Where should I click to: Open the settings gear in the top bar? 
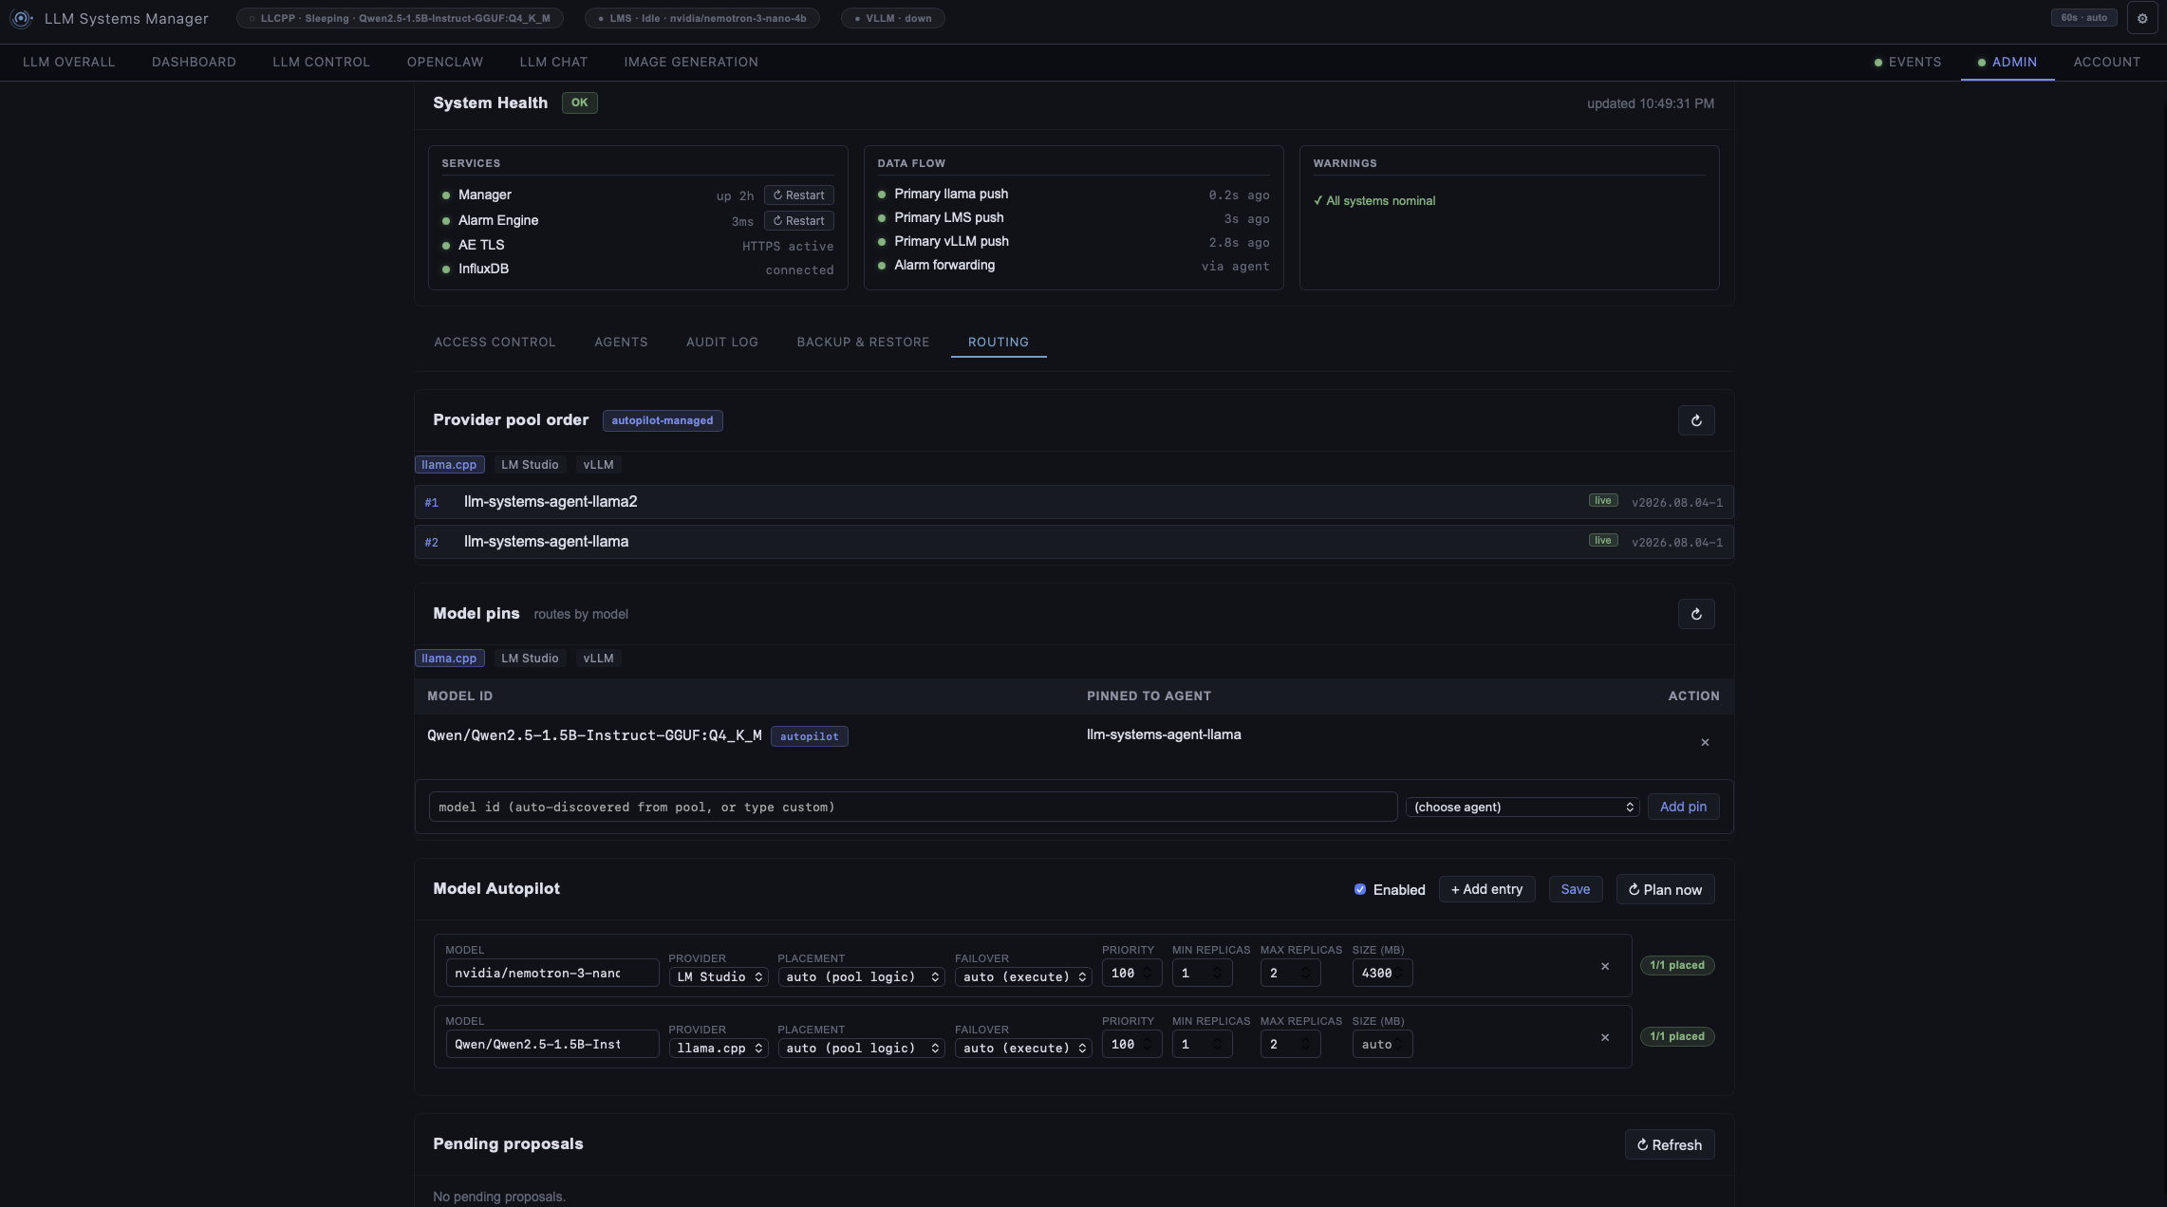point(2142,18)
